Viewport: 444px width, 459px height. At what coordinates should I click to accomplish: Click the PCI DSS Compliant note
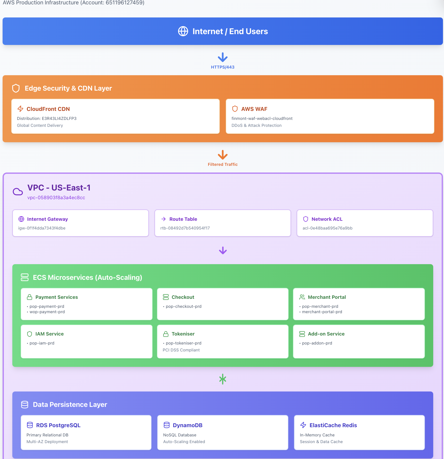tap(181, 350)
